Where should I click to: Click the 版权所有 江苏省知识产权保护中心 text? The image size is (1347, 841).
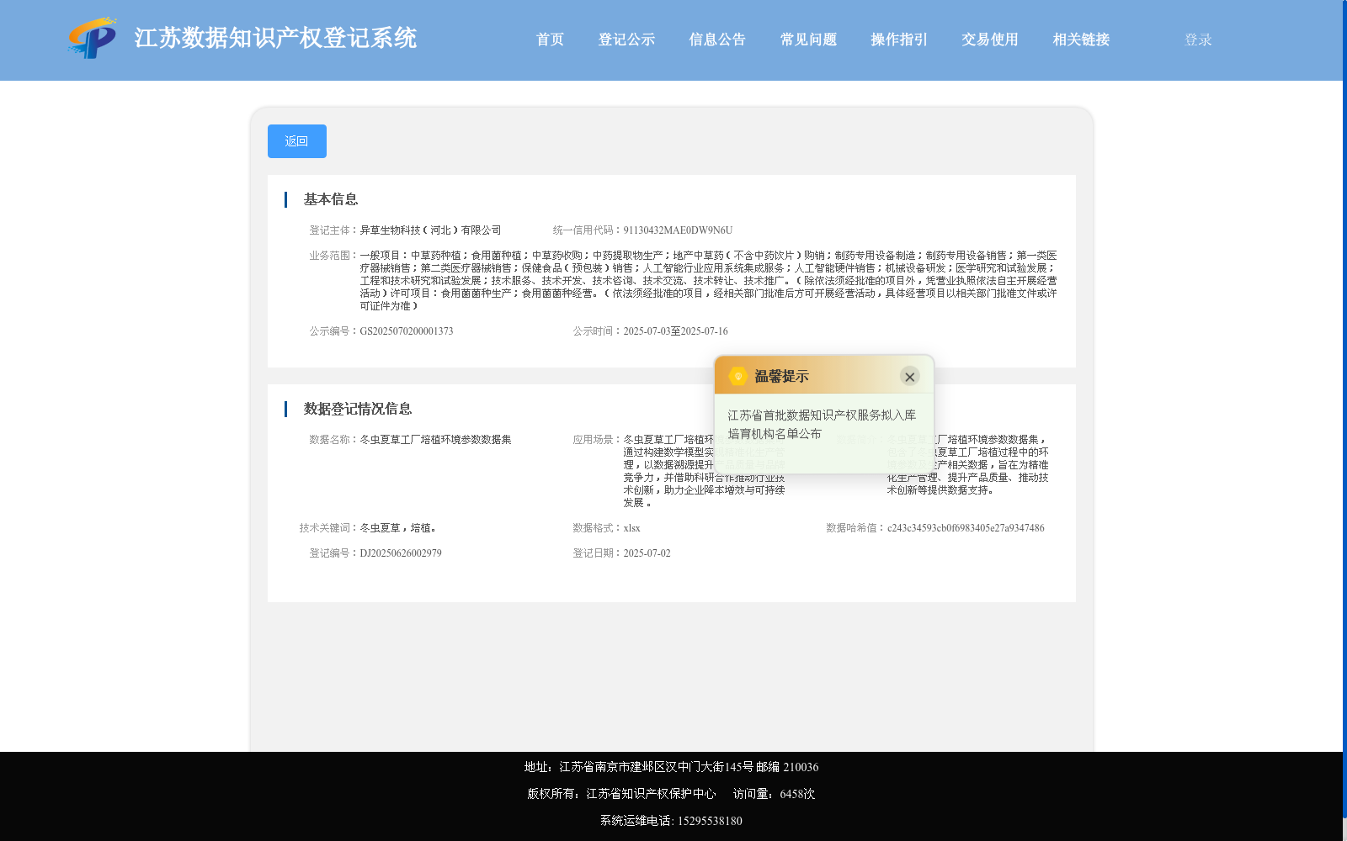tap(621, 794)
